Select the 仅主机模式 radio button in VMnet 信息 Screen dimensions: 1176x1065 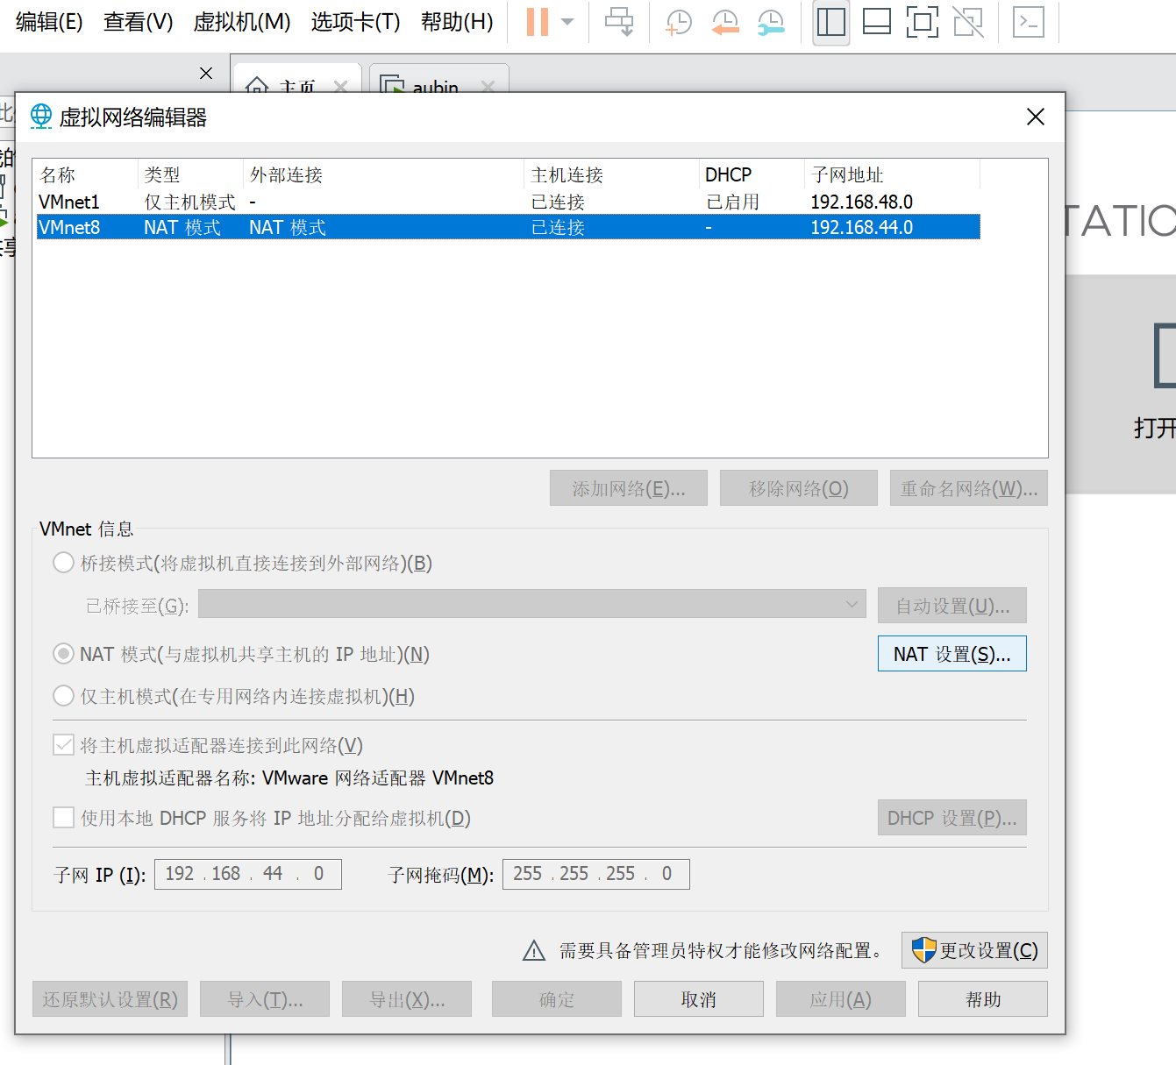pyautogui.click(x=63, y=696)
